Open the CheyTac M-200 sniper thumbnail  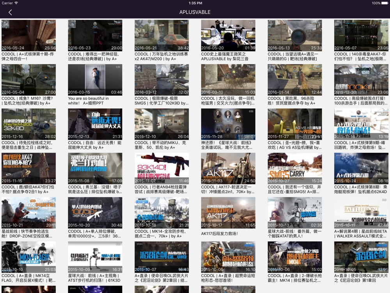(28, 124)
